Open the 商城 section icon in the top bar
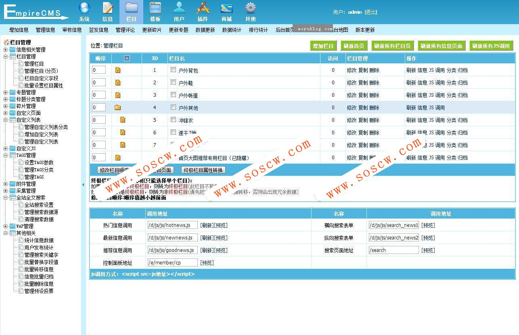 click(x=226, y=8)
